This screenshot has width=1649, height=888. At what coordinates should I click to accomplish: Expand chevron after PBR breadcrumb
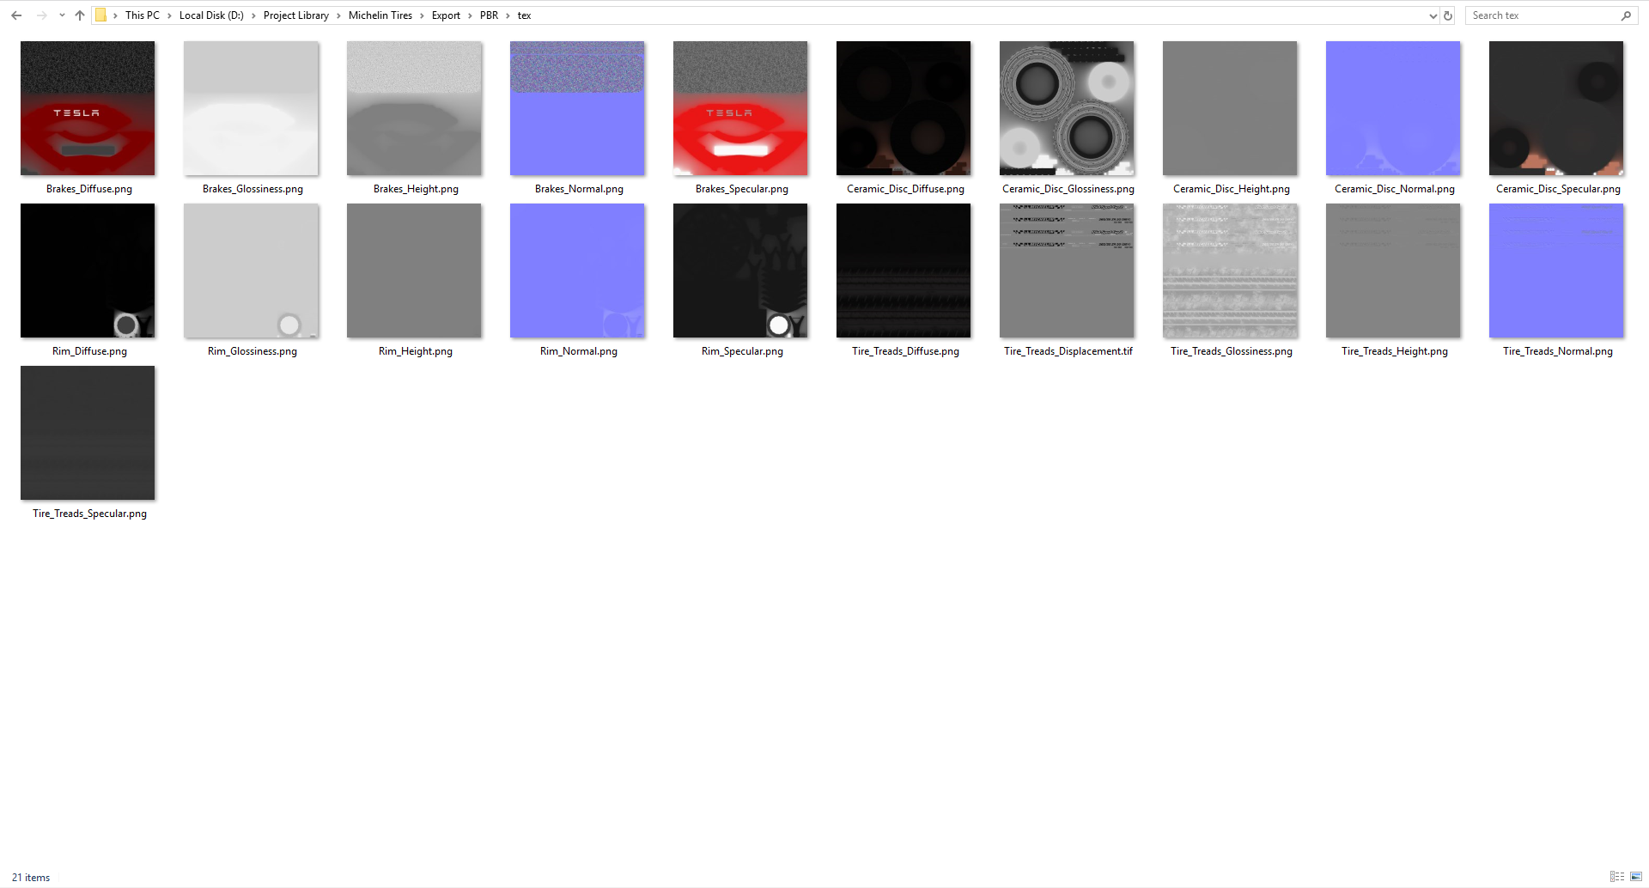(508, 15)
